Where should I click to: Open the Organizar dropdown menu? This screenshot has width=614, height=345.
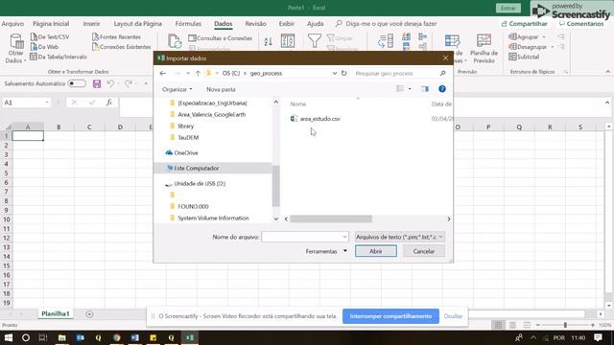coord(177,89)
